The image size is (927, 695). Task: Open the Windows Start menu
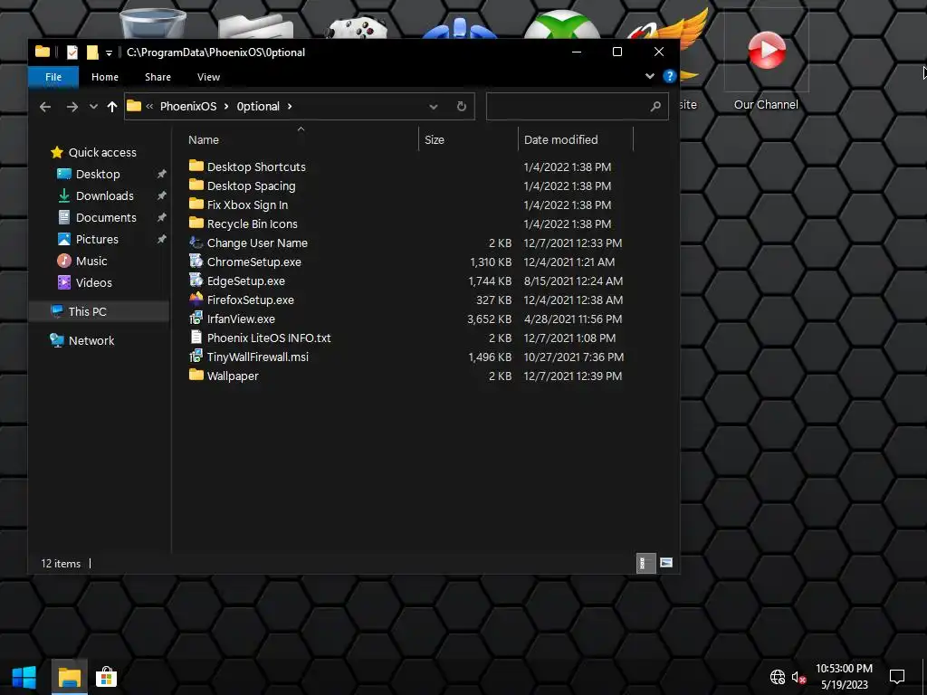(24, 677)
